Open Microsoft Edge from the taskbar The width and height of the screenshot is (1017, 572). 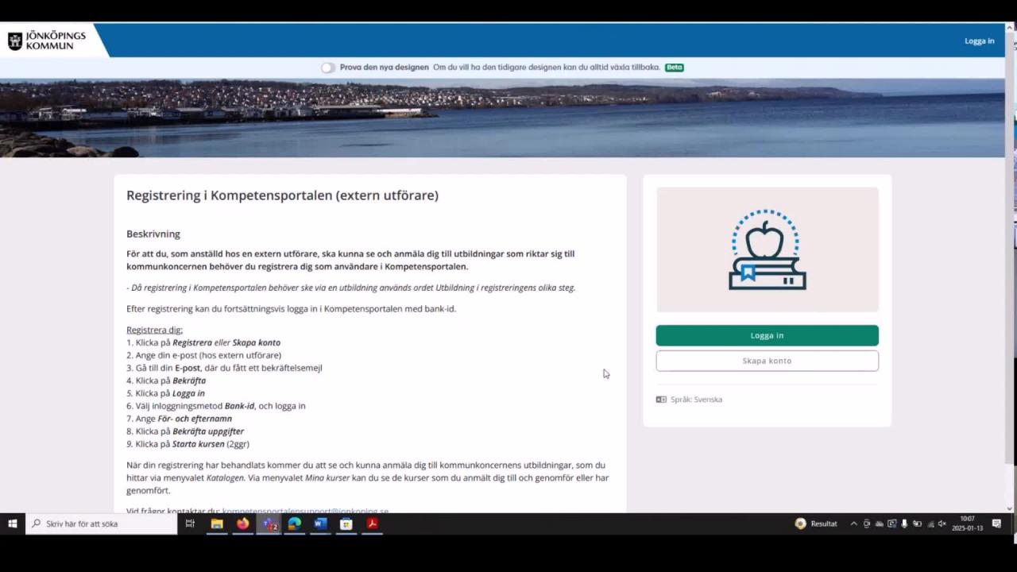(295, 524)
